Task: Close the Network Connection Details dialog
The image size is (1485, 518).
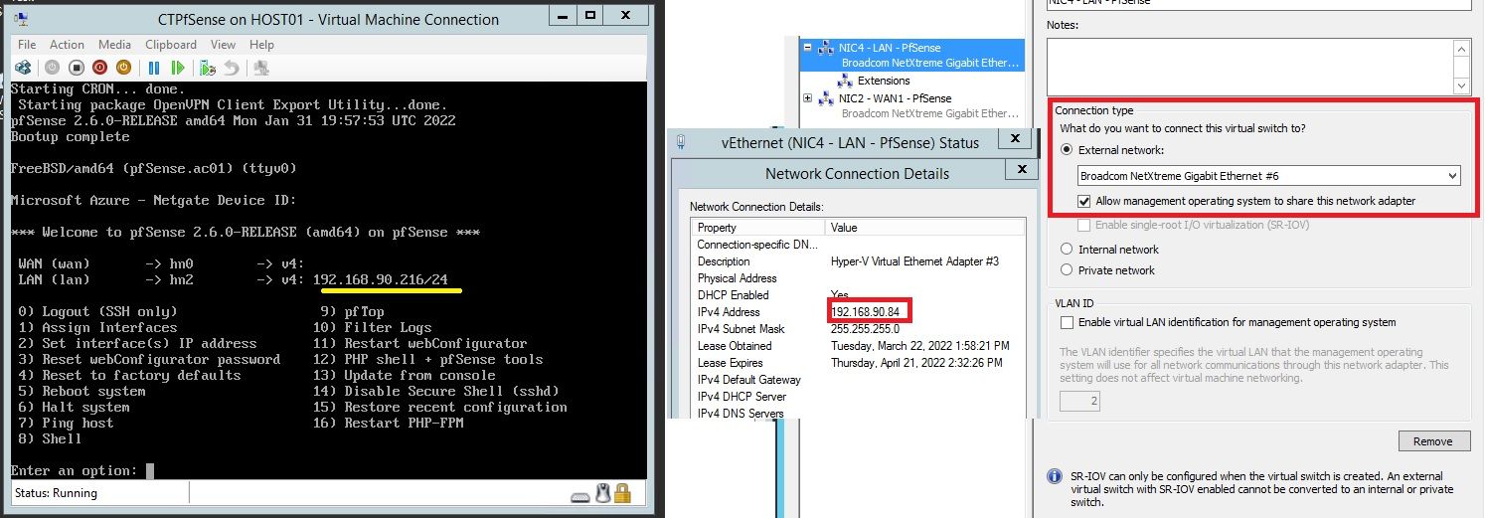Action: pos(1020,171)
